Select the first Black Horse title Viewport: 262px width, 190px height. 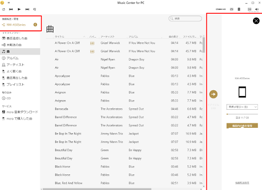[x=62, y=167]
